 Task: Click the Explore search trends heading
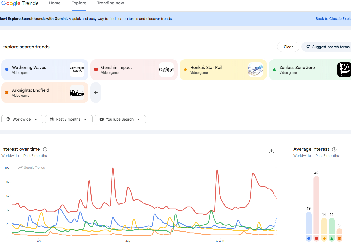point(26,47)
